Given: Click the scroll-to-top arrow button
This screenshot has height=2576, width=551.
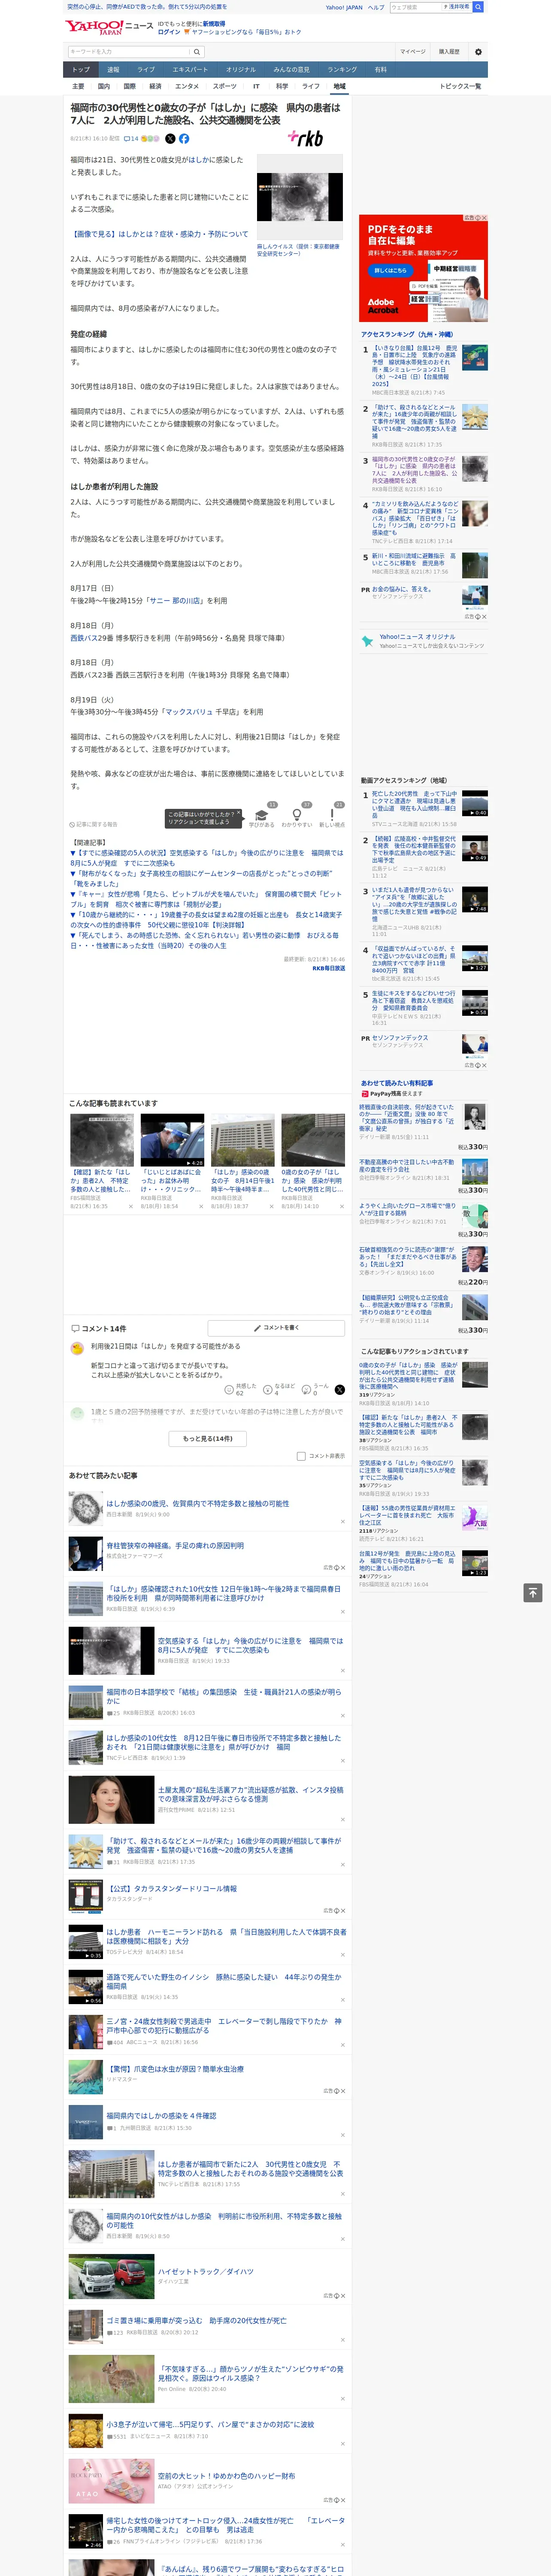Looking at the screenshot, I should (x=533, y=1592).
